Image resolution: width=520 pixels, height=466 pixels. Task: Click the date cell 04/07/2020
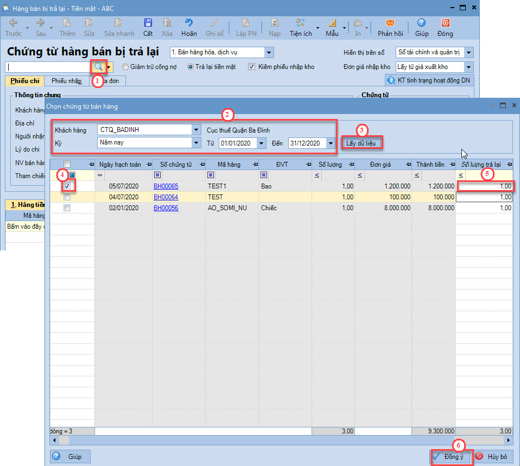tap(123, 197)
